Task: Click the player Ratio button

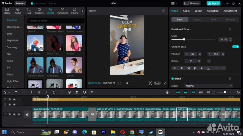Action: pyautogui.click(x=157, y=83)
